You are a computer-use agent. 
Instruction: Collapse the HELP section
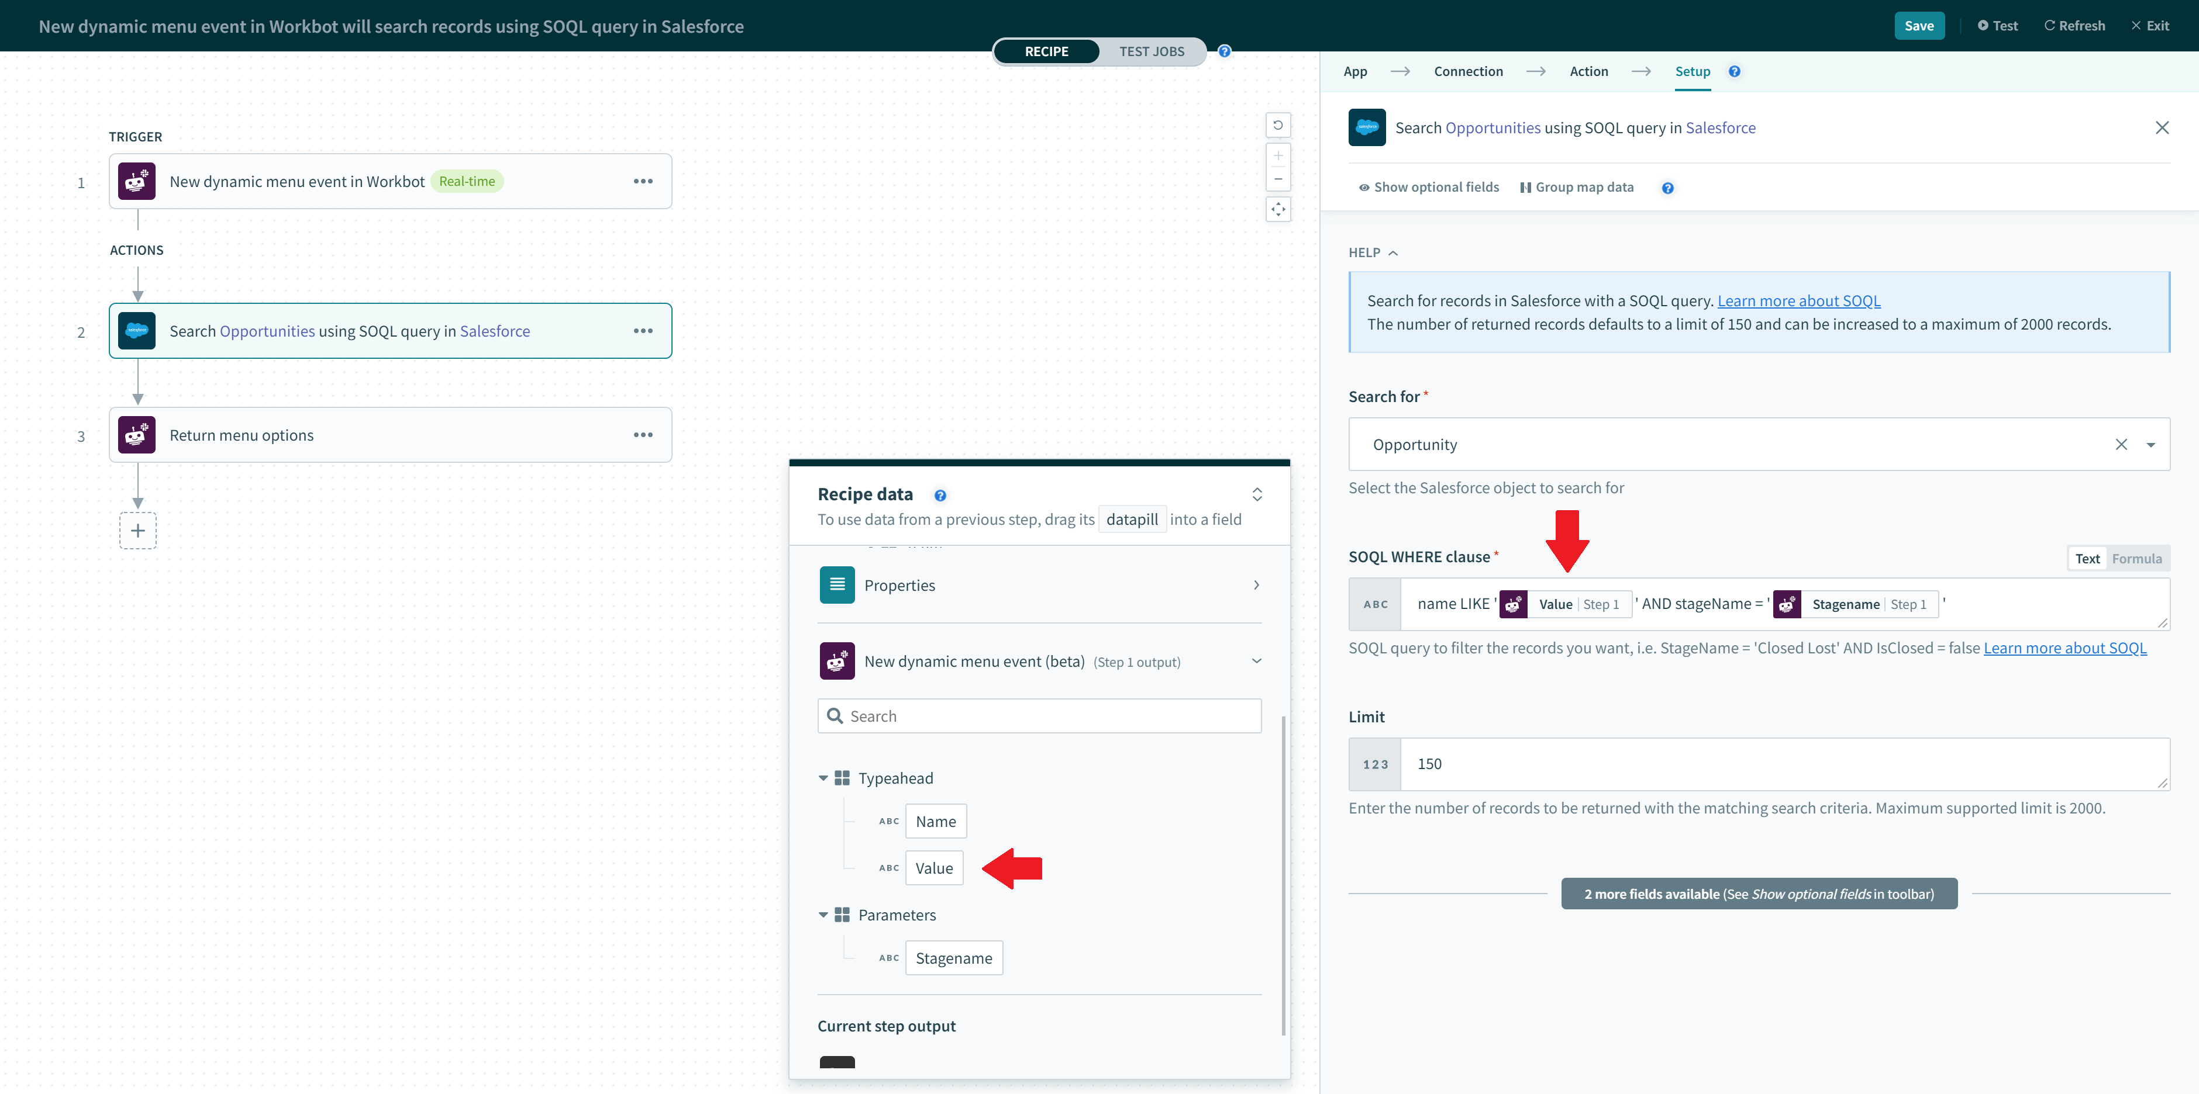tap(1394, 252)
